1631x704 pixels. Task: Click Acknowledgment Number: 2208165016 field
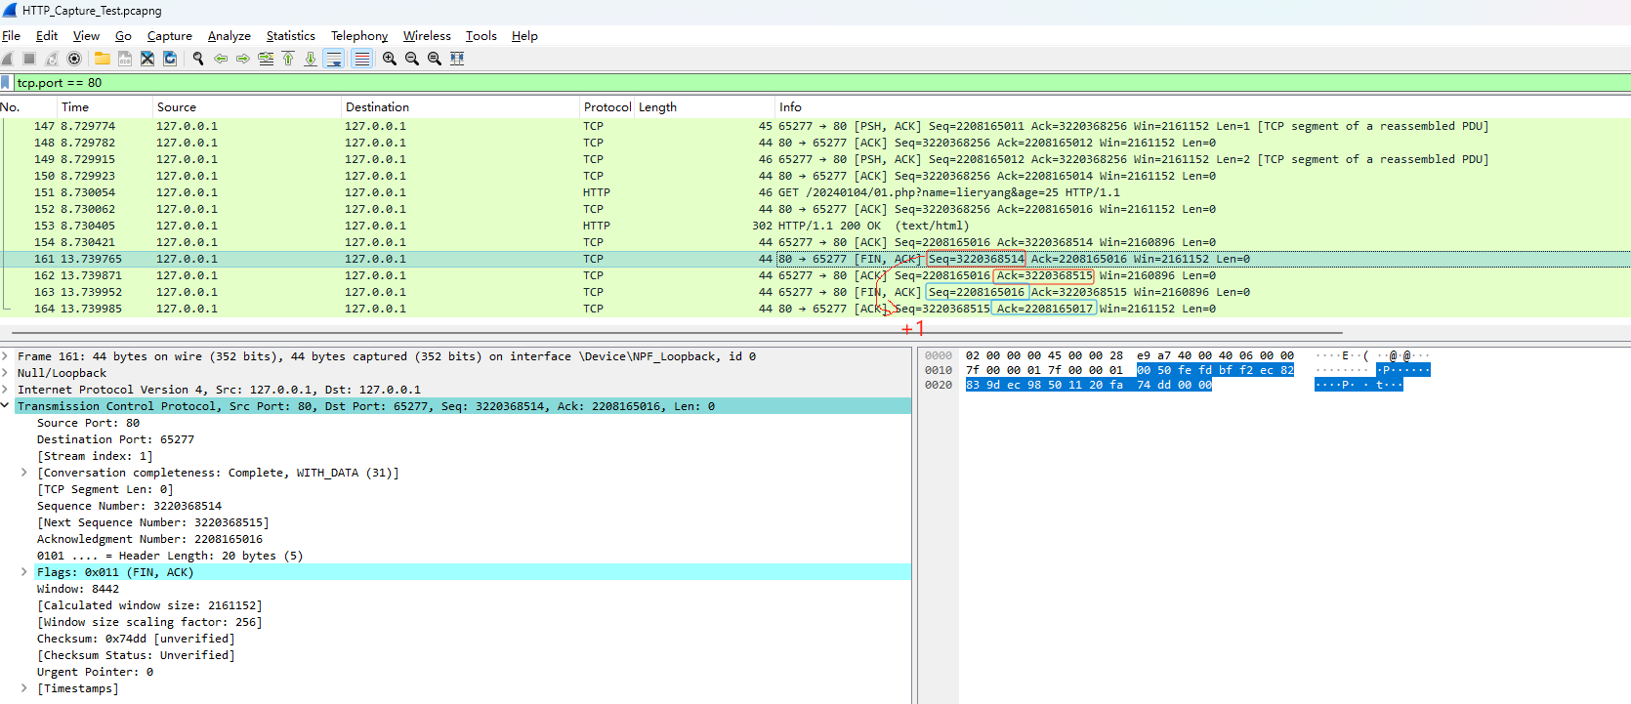click(x=149, y=539)
